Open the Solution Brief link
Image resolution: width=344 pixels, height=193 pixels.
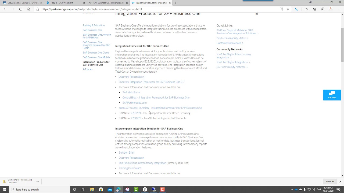127,153
